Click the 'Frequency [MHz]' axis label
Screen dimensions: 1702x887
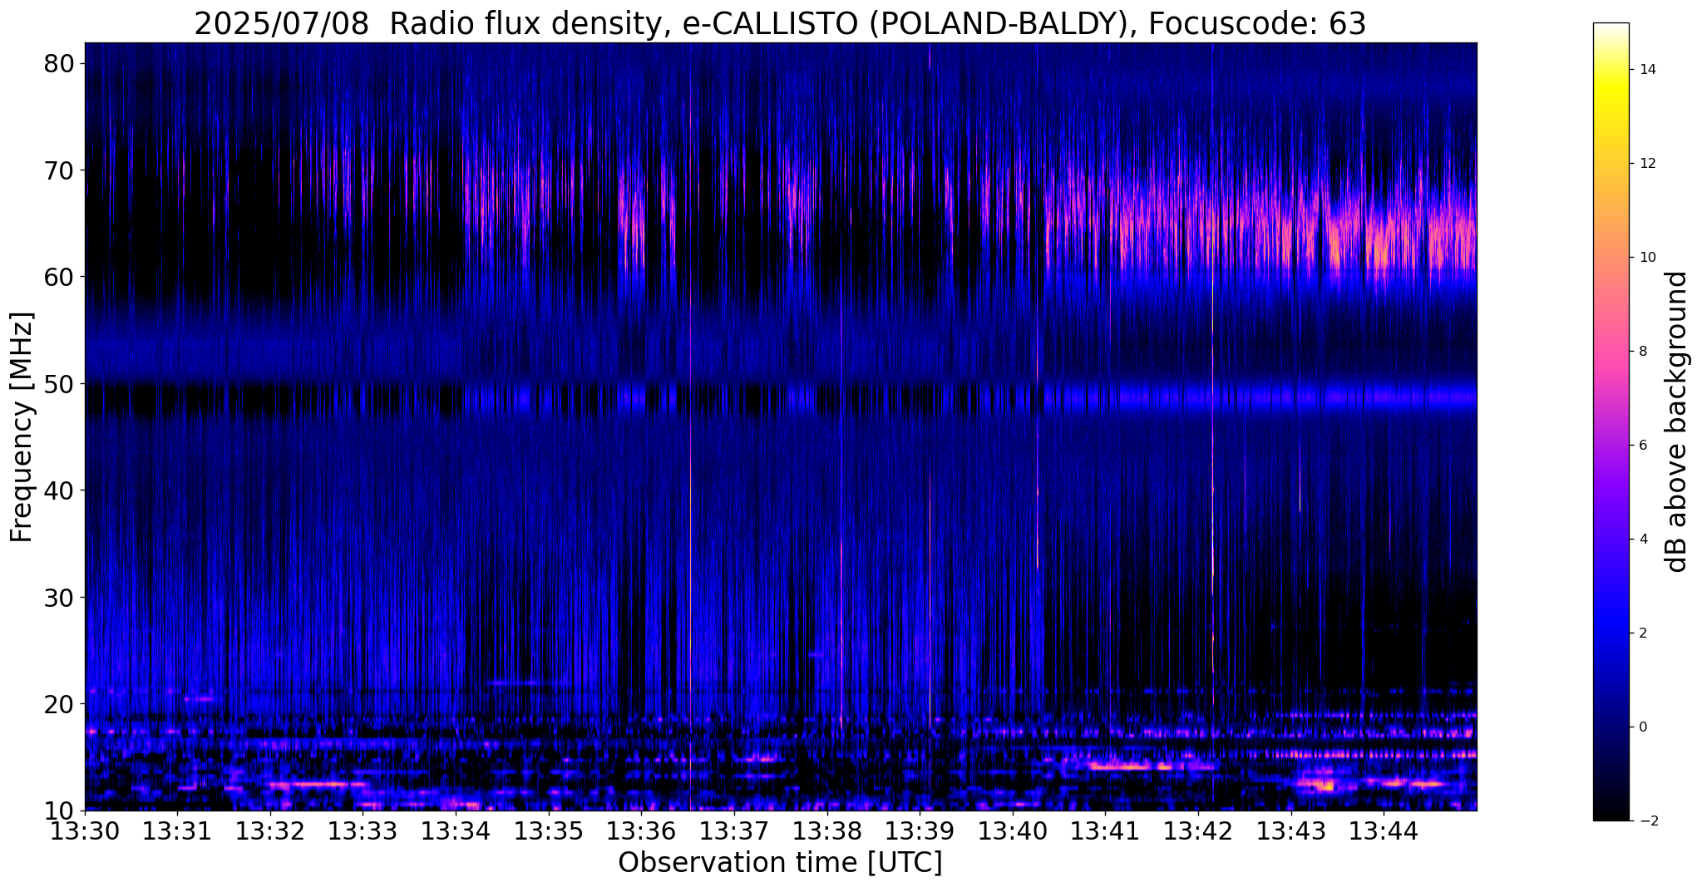coord(22,427)
